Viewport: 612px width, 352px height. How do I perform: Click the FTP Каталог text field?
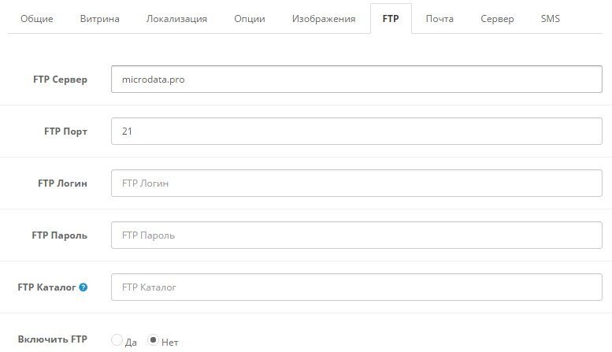point(357,287)
